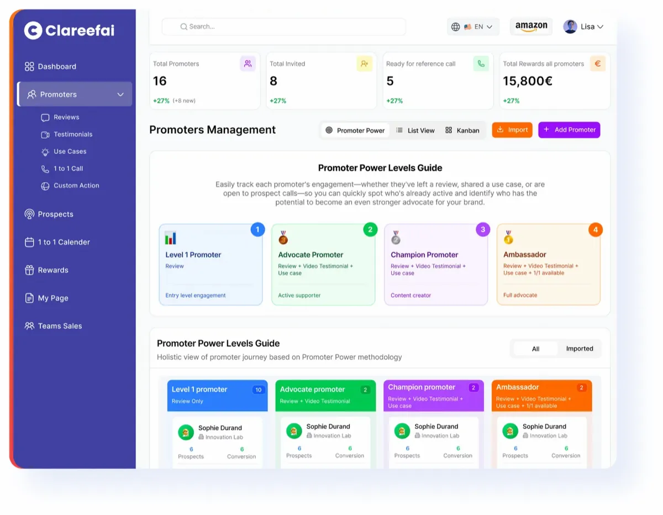
Task: Focus the Search input field
Action: tap(284, 27)
